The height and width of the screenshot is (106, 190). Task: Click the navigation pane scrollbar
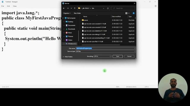pyautogui.click(x=78, y=36)
